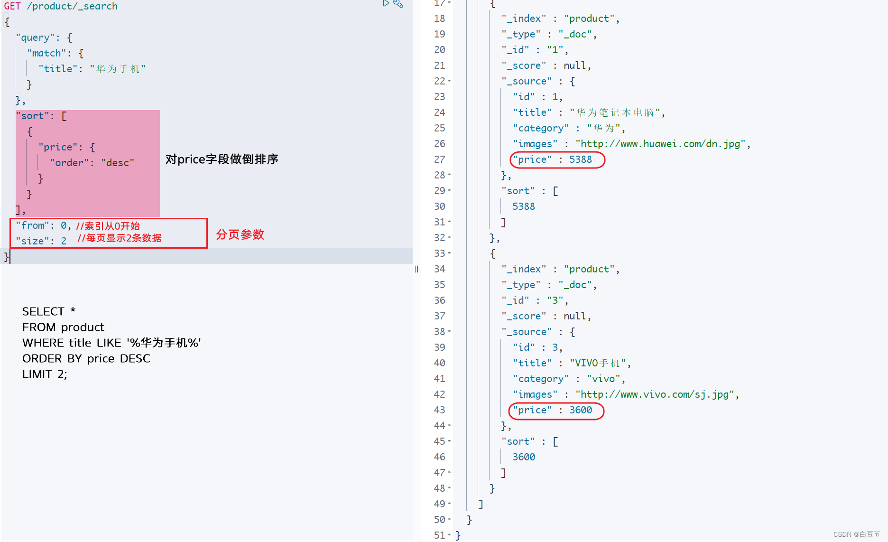Click "_score" : null on line 21
Image resolution: width=888 pixels, height=542 pixels.
point(546,65)
